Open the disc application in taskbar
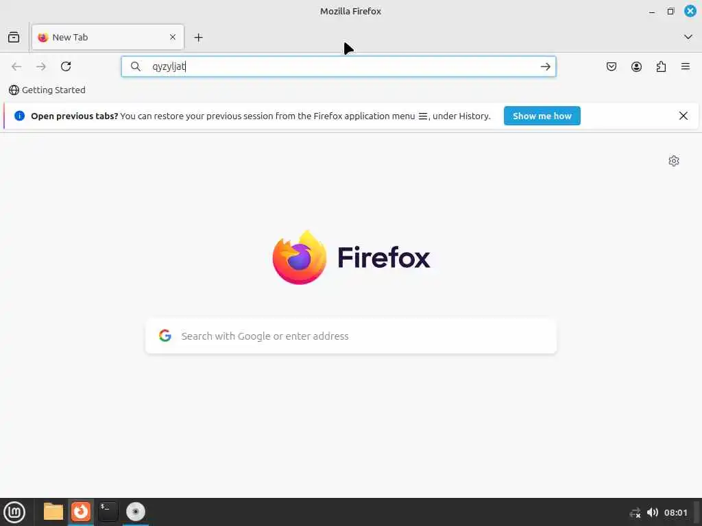 [135, 512]
